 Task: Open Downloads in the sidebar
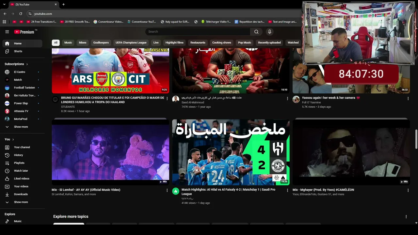point(22,194)
